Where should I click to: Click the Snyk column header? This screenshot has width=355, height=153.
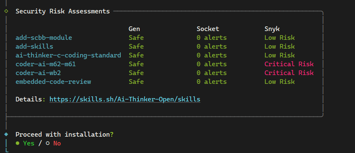[272, 29]
